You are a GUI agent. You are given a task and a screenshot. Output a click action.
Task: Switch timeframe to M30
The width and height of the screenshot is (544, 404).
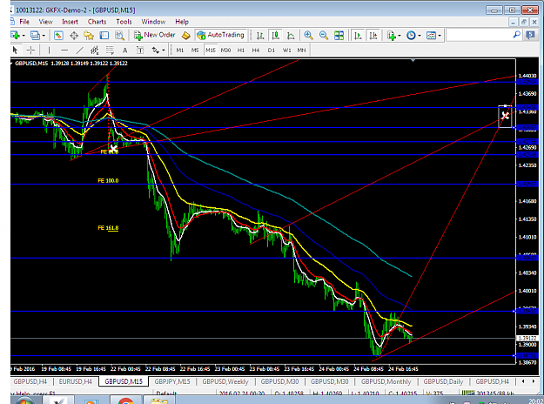pyautogui.click(x=225, y=50)
